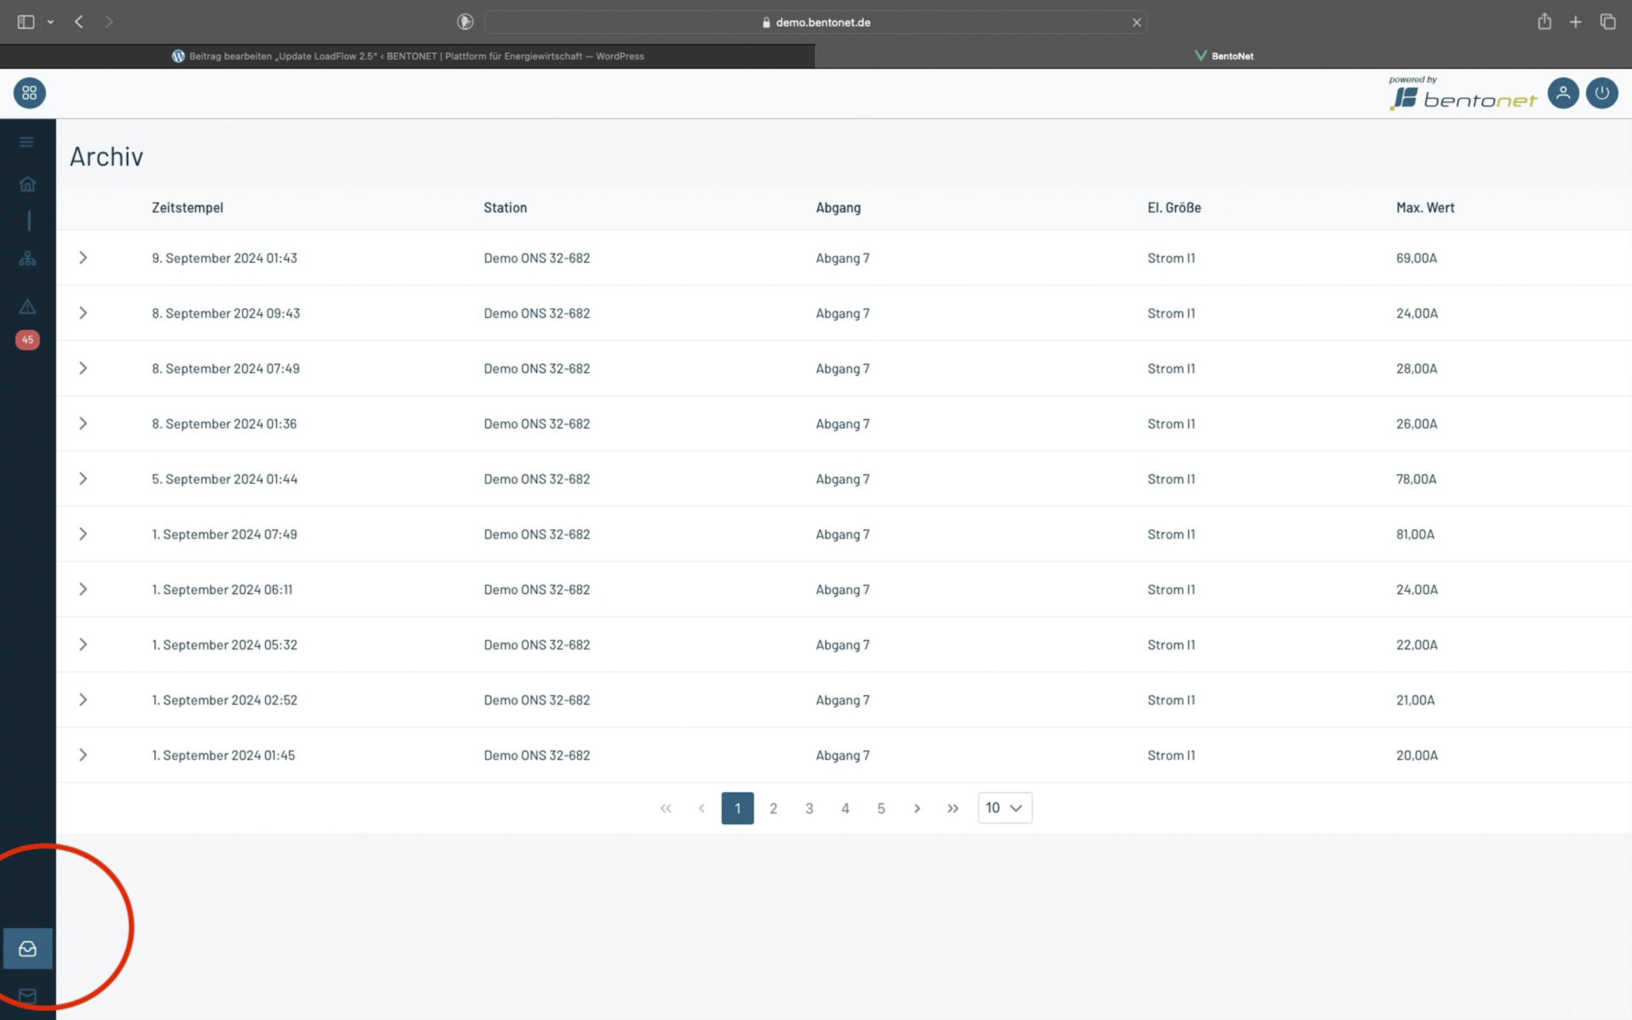Toggle the hamburger sidebar menu
Screen dimensions: 1632x1020
[27, 142]
